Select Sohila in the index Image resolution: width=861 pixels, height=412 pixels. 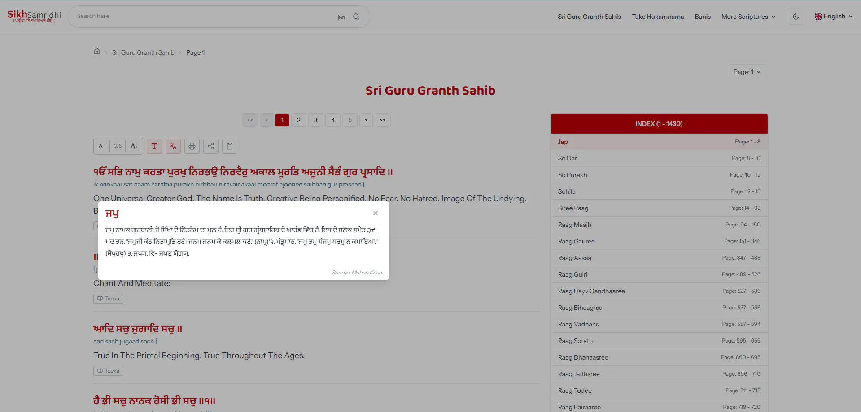(x=659, y=191)
